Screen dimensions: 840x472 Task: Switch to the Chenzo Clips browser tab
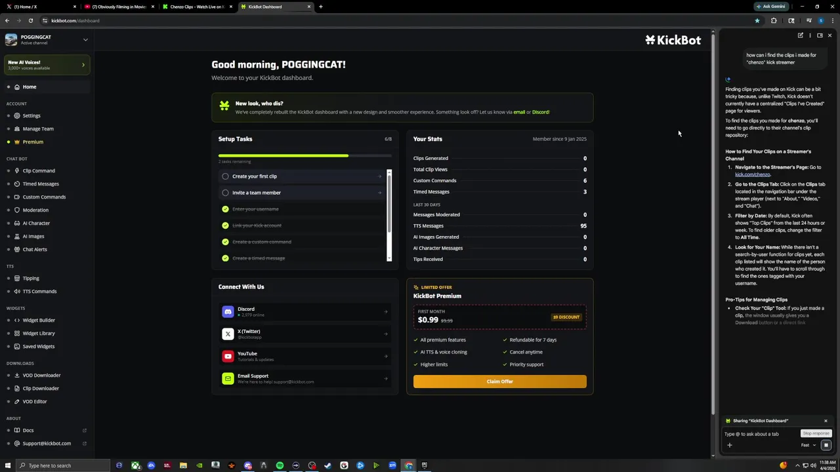(198, 7)
